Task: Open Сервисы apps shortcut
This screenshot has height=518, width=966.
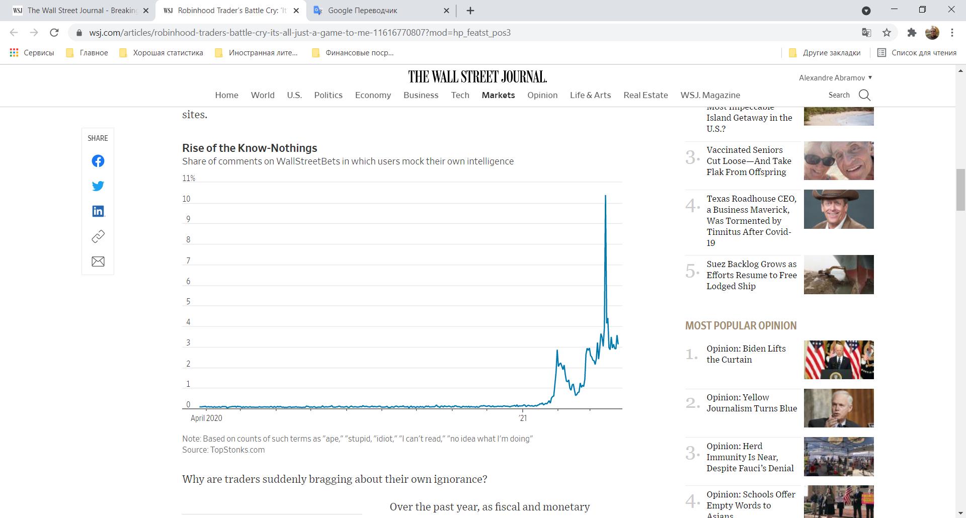Action: [x=32, y=52]
